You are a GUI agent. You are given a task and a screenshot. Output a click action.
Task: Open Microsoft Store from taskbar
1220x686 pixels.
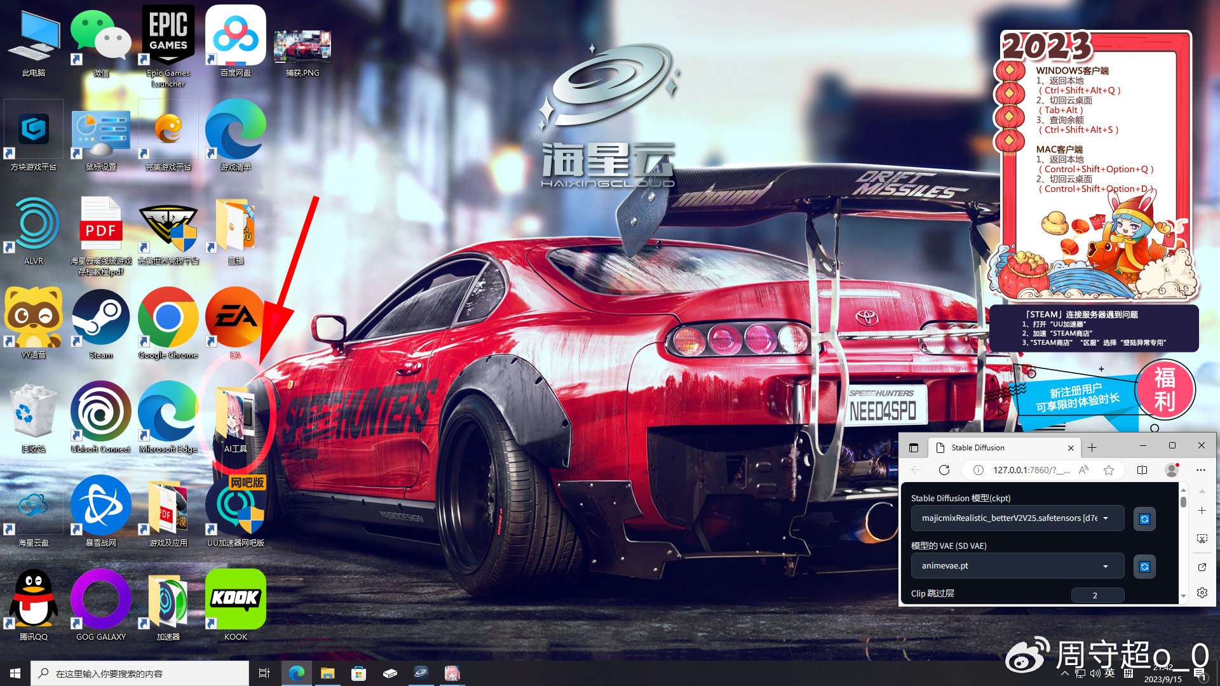point(359,673)
